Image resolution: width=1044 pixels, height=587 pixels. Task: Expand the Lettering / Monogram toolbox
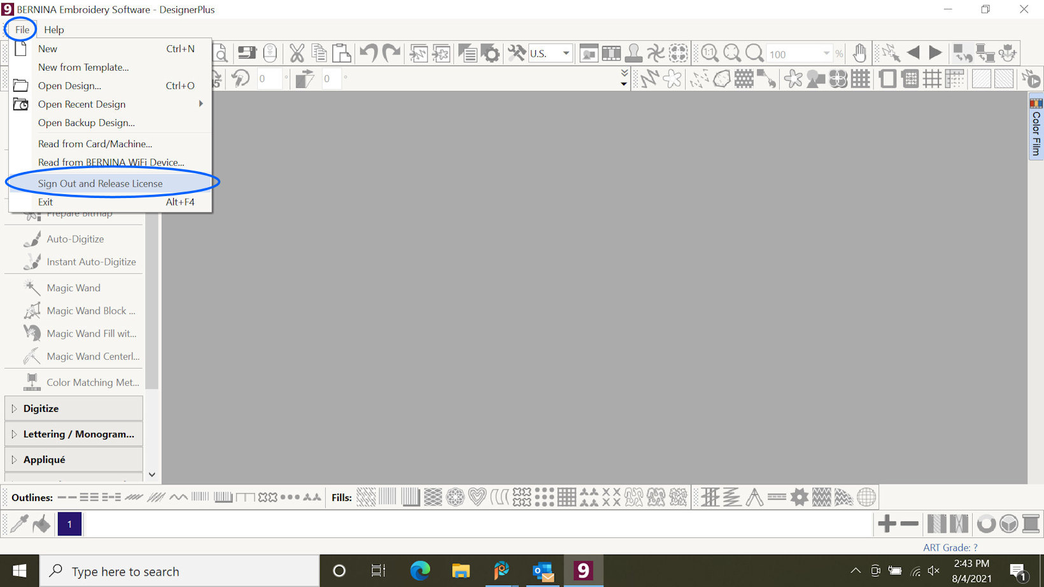point(73,434)
